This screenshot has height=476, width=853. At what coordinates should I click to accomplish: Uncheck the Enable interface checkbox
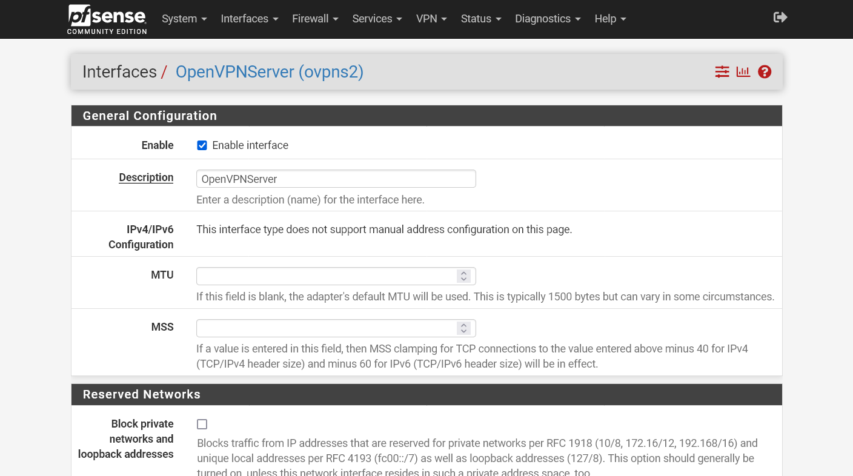[x=202, y=145]
